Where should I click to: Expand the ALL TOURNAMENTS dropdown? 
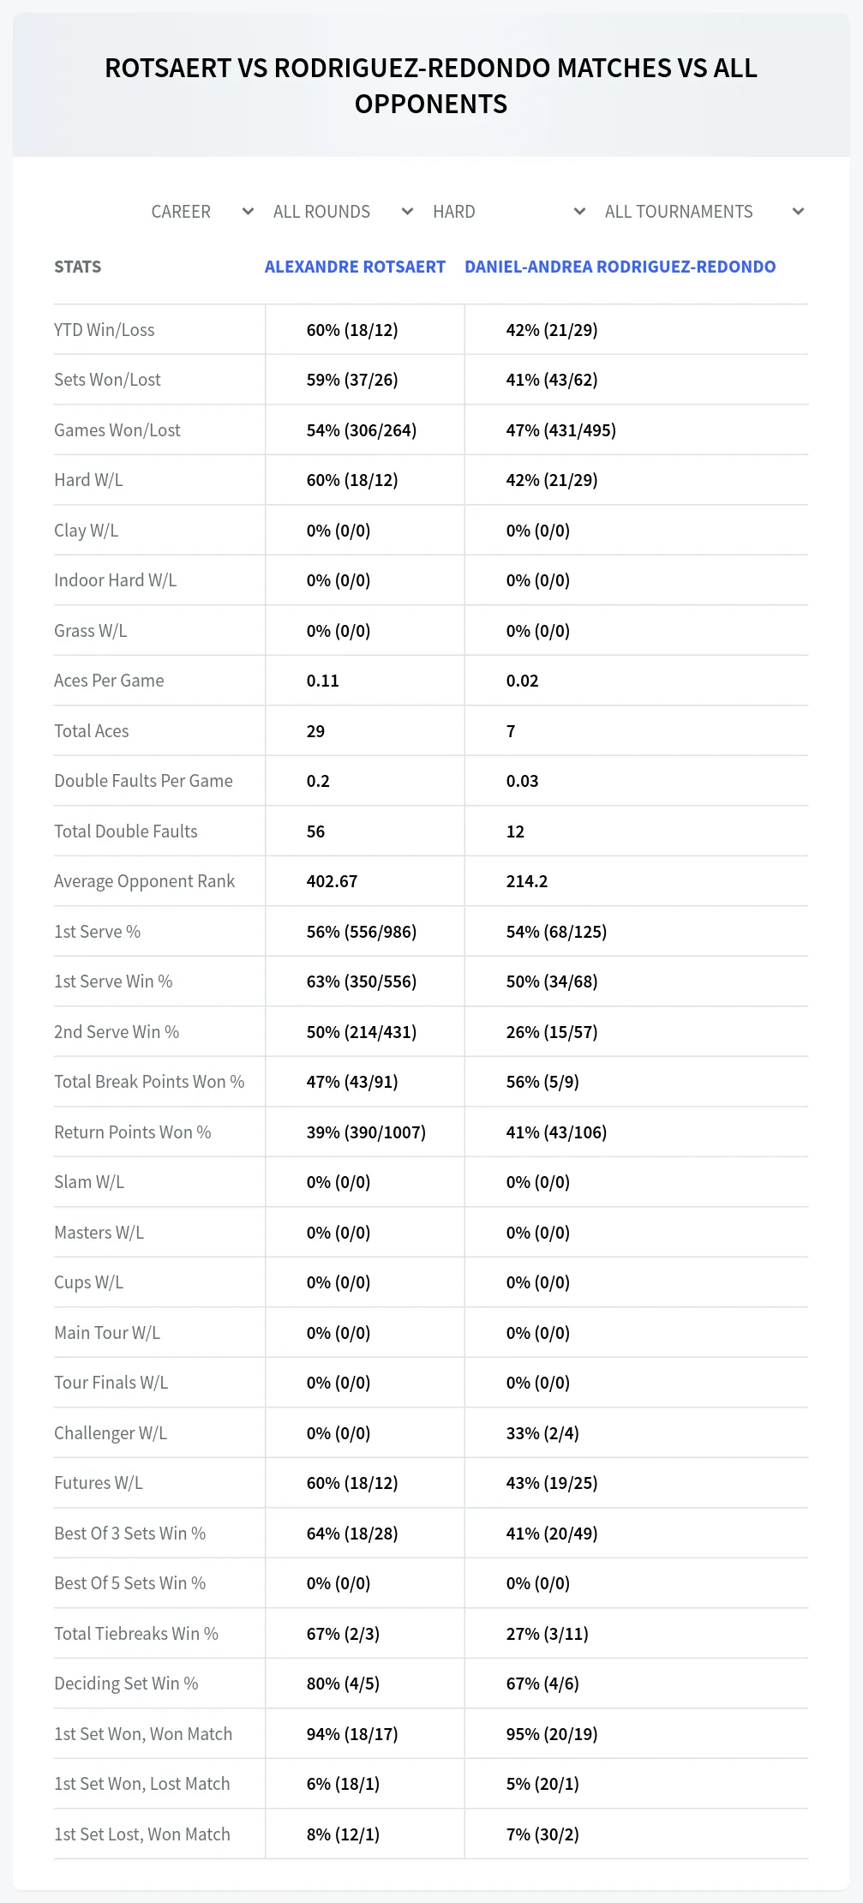coord(704,212)
